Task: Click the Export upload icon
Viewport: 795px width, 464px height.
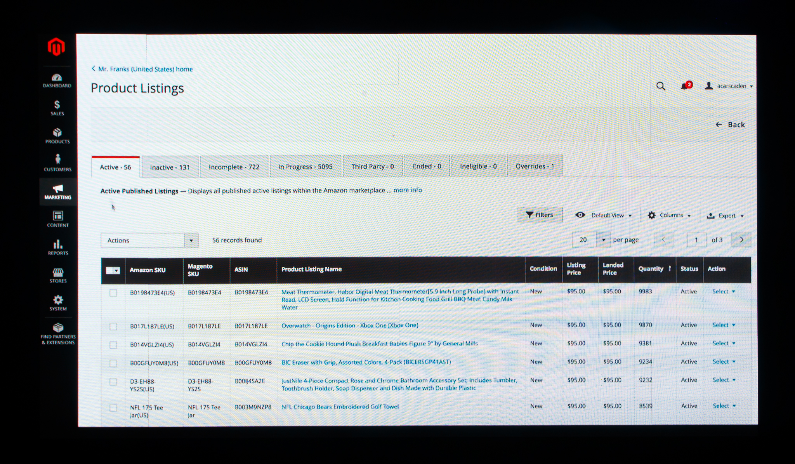Action: [x=711, y=215]
